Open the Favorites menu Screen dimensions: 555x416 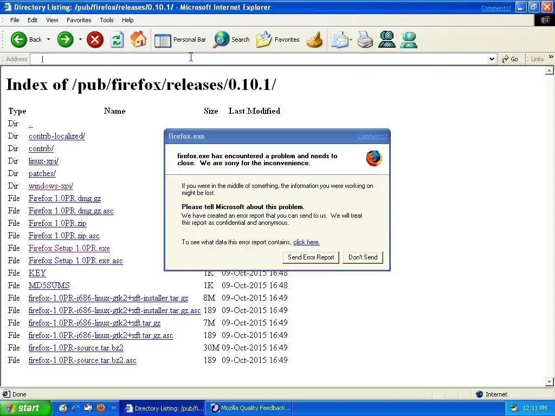79,20
